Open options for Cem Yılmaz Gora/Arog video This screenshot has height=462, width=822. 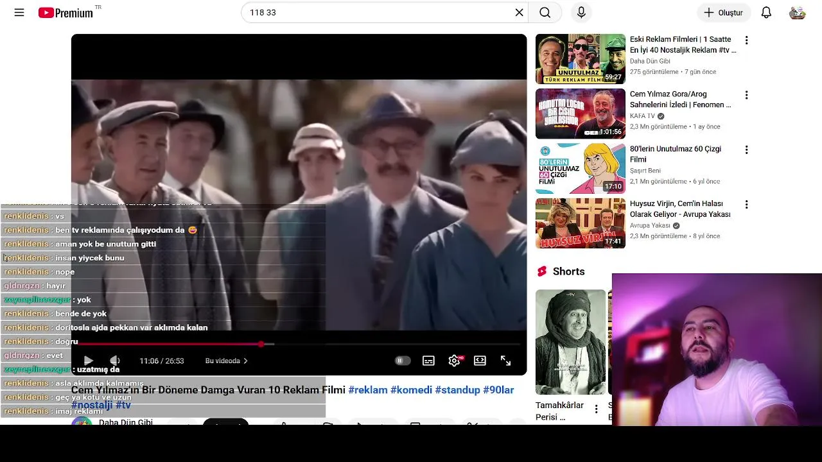tap(746, 95)
